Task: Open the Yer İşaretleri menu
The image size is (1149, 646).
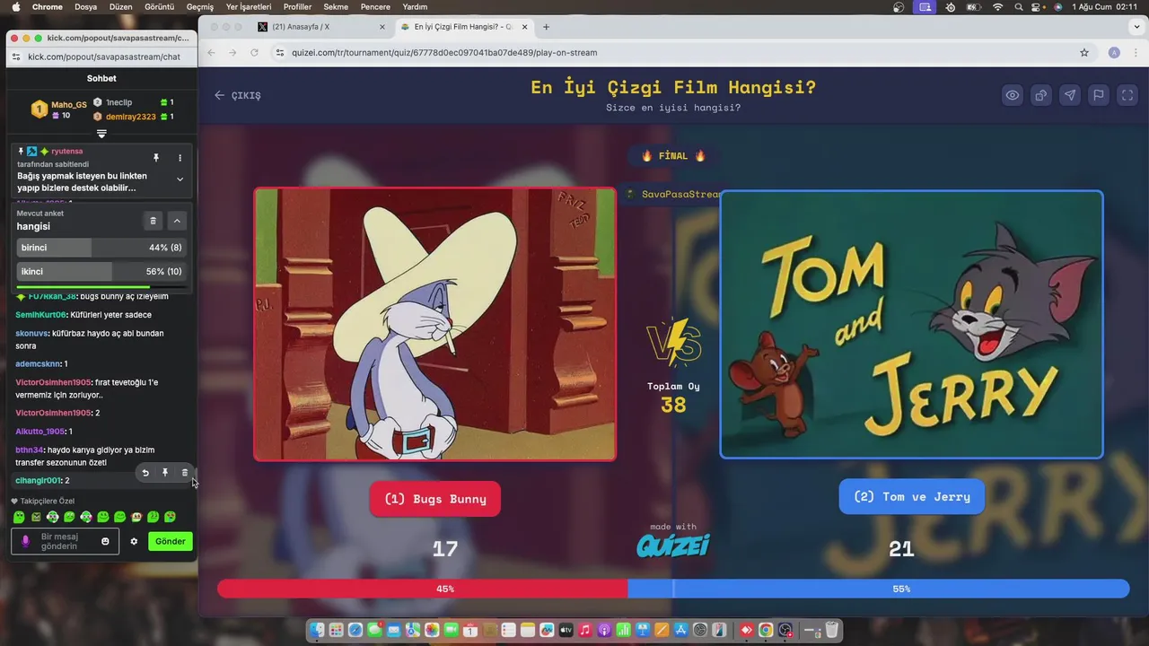Action: click(x=249, y=7)
